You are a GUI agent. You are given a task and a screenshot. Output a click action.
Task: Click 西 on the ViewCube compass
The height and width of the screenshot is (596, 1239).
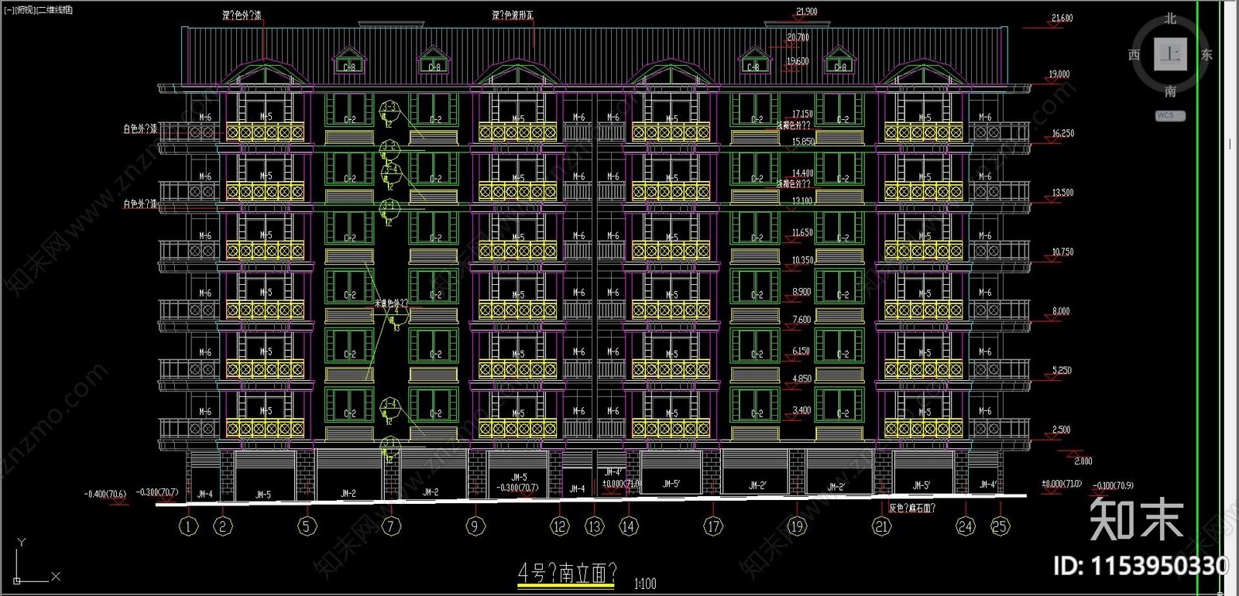coord(1134,55)
